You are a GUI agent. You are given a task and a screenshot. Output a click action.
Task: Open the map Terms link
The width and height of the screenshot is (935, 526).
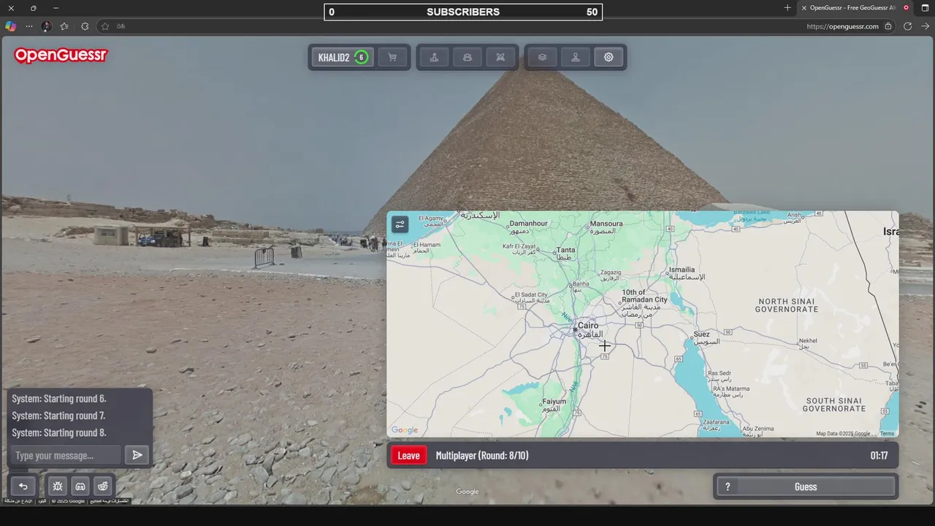point(887,433)
